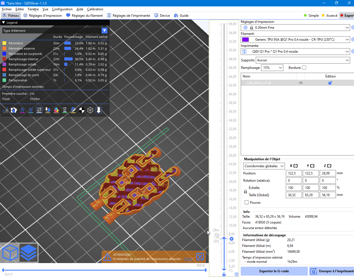Click Exporter le G-code button

click(x=274, y=271)
